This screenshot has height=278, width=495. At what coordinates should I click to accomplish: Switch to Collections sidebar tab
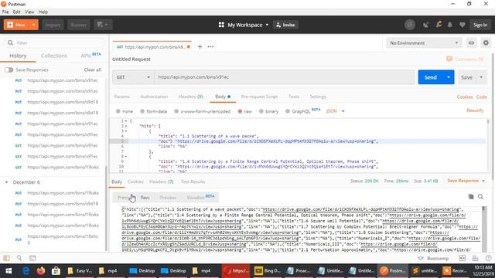[x=54, y=56]
